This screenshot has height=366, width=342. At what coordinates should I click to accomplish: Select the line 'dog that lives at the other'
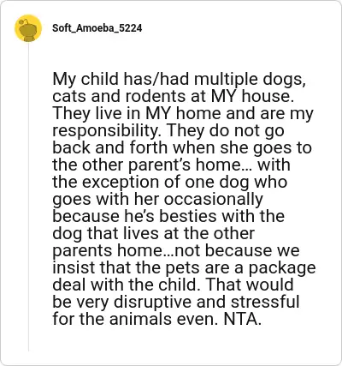[x=153, y=234]
